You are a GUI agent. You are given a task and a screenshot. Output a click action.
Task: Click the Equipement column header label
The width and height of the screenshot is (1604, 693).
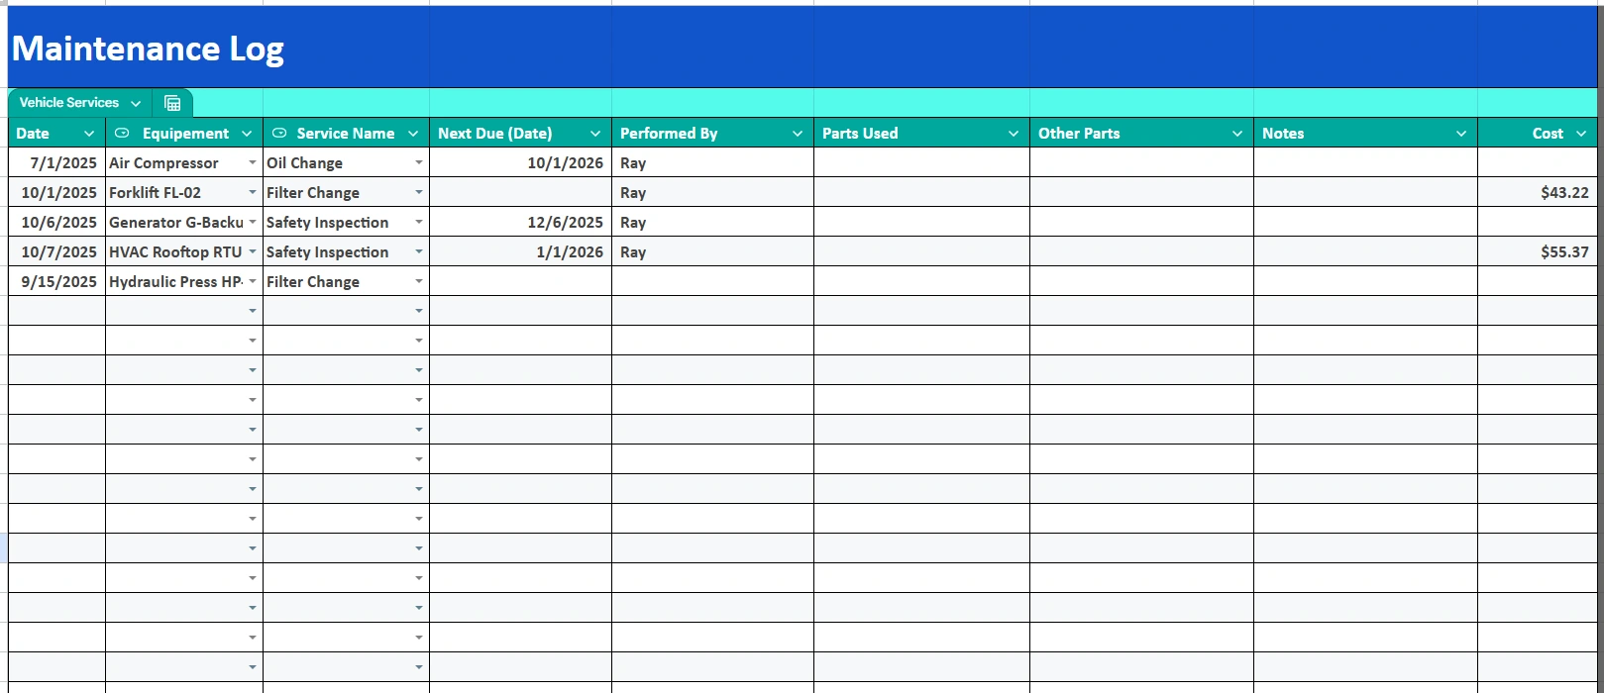coord(185,134)
